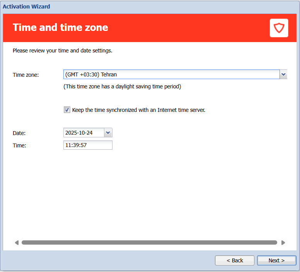Click the horizontal scrollbar thumb

tap(149, 243)
